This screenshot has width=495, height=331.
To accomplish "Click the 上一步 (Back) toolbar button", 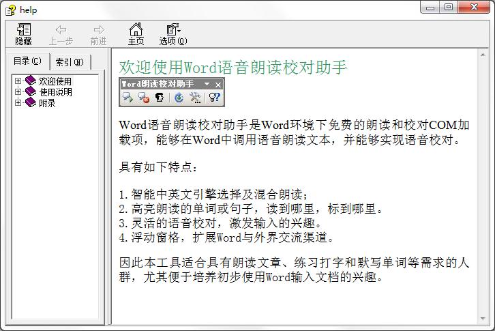I will pos(61,34).
